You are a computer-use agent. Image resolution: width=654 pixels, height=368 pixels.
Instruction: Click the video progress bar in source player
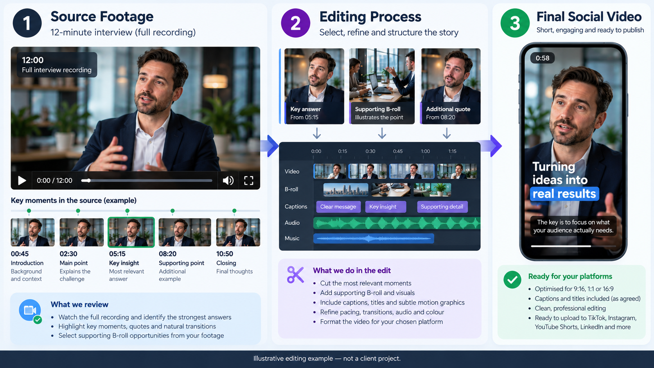(x=147, y=180)
